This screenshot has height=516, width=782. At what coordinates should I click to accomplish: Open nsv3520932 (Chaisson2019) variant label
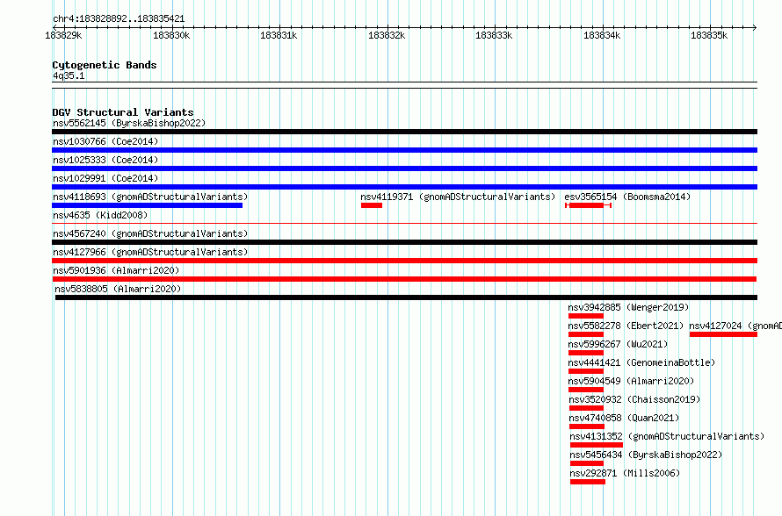coord(635,399)
